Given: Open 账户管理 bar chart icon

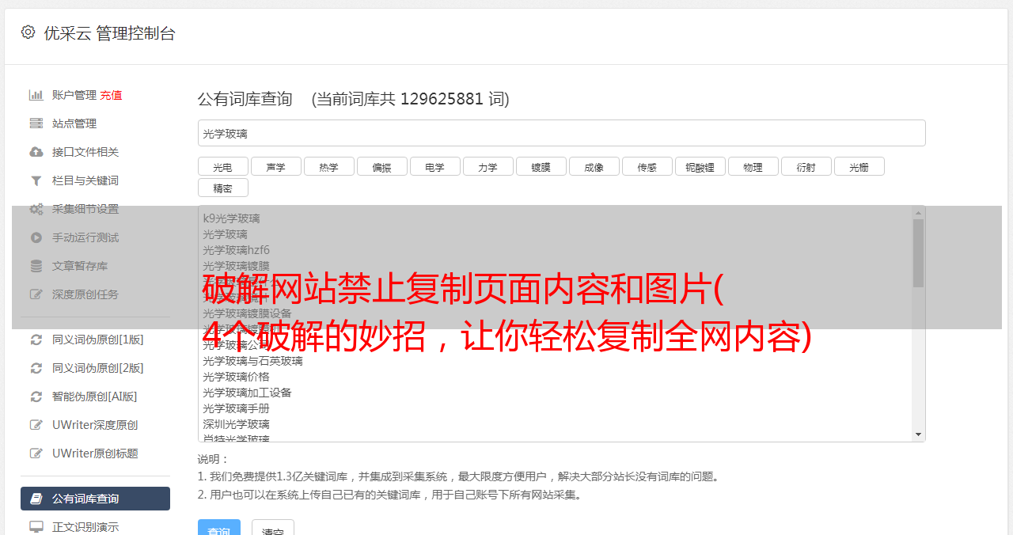Looking at the screenshot, I should [36, 95].
